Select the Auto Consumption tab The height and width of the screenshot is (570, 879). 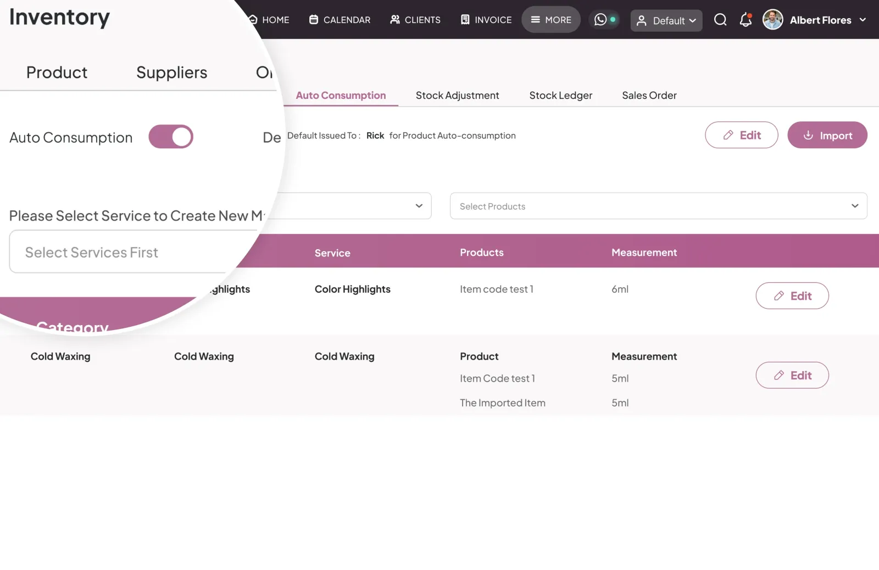coord(341,96)
